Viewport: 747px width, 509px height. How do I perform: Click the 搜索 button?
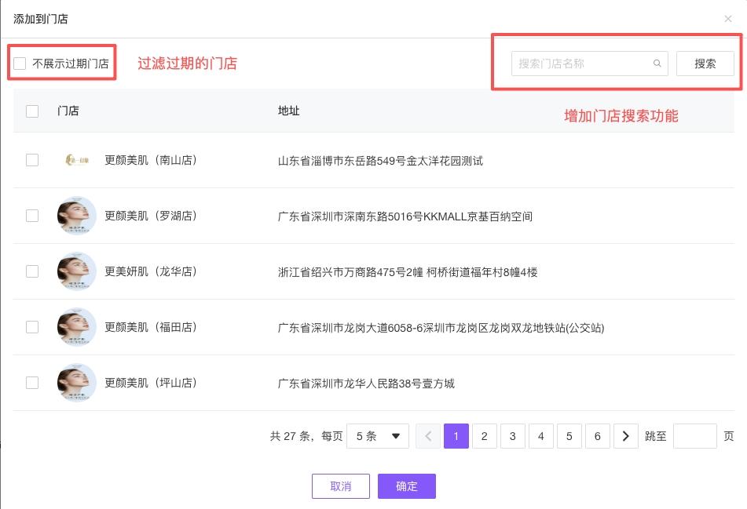[705, 64]
